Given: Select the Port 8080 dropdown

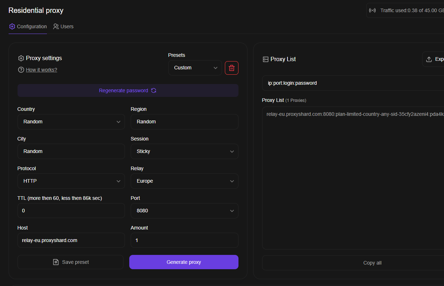Looking at the screenshot, I should pyautogui.click(x=184, y=211).
